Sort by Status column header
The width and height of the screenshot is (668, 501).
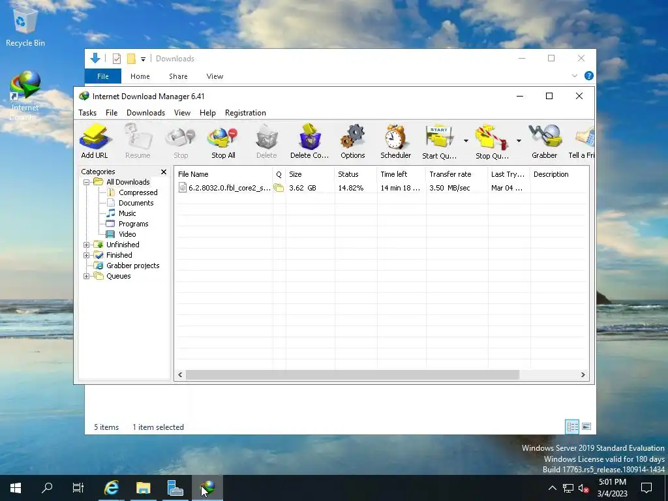[x=356, y=174]
